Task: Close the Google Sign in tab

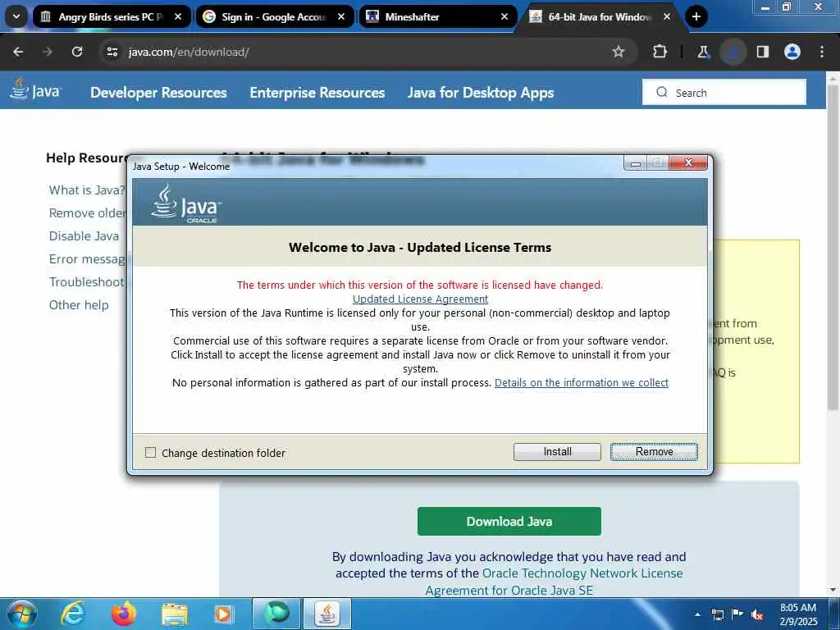Action: tap(341, 16)
